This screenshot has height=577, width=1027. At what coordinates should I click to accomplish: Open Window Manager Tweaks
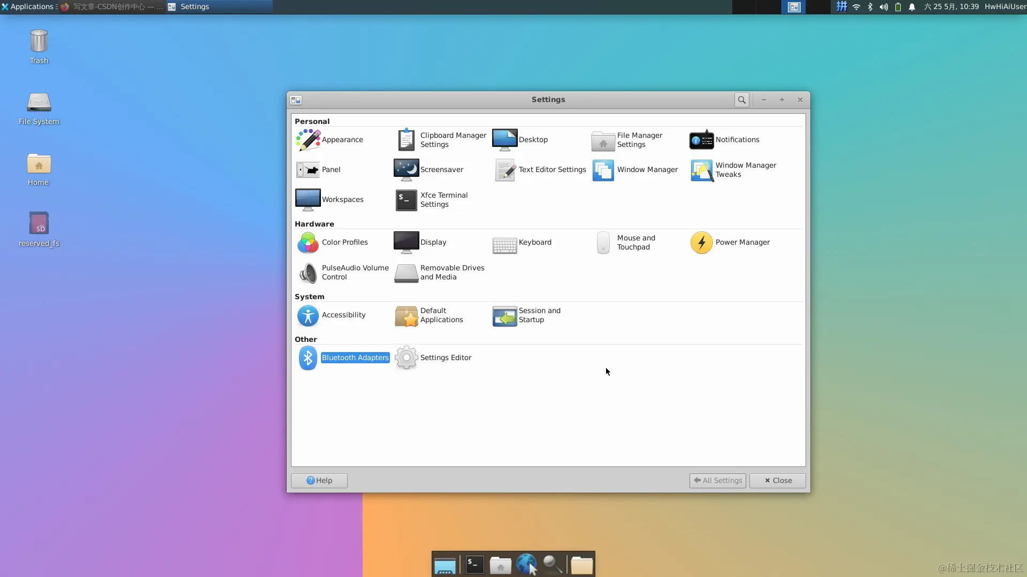point(734,170)
